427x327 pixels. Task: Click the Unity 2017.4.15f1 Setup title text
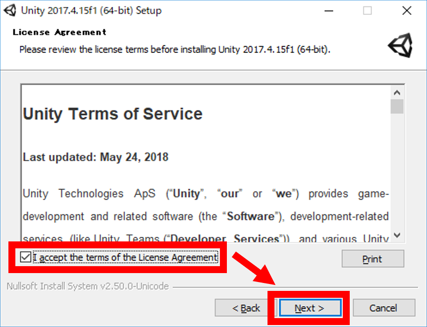(92, 10)
